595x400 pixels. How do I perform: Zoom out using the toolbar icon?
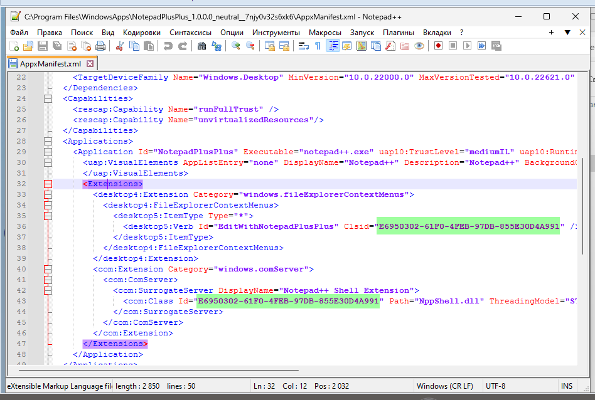[x=250, y=46]
